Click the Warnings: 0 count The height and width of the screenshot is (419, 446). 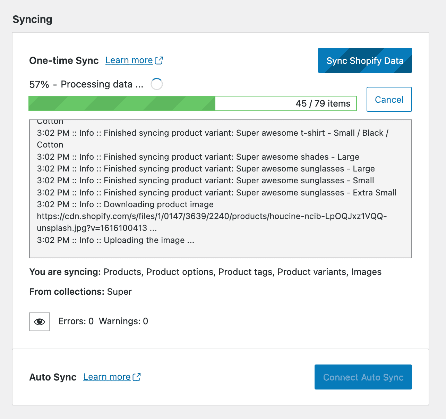(123, 321)
